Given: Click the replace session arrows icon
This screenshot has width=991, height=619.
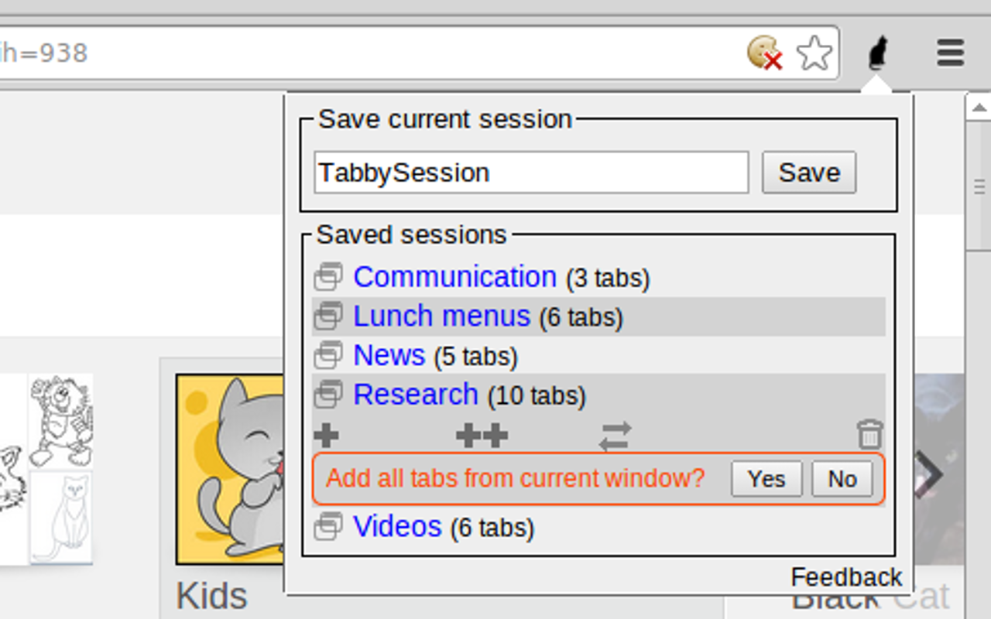Looking at the screenshot, I should [x=616, y=436].
